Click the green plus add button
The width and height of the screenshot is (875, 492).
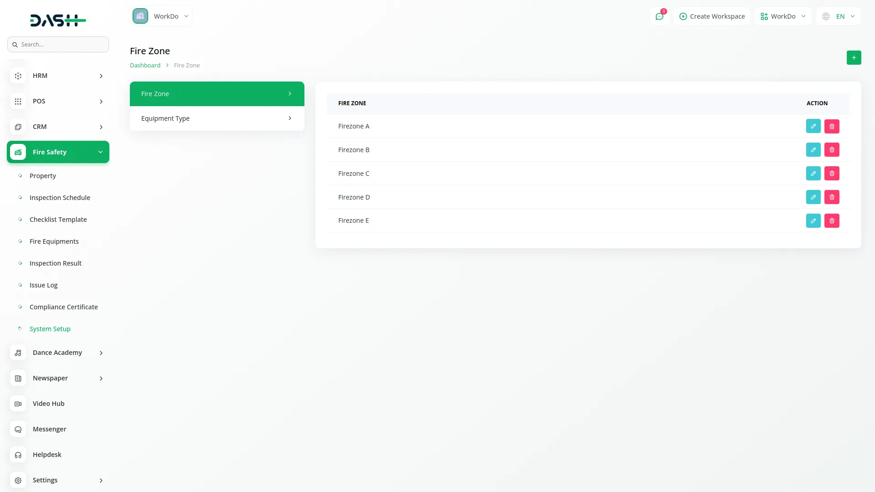pos(854,58)
